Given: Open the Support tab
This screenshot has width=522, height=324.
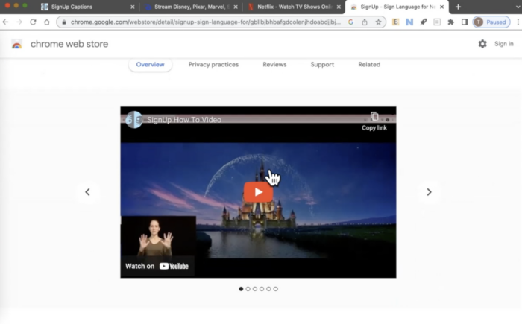Looking at the screenshot, I should click(322, 65).
